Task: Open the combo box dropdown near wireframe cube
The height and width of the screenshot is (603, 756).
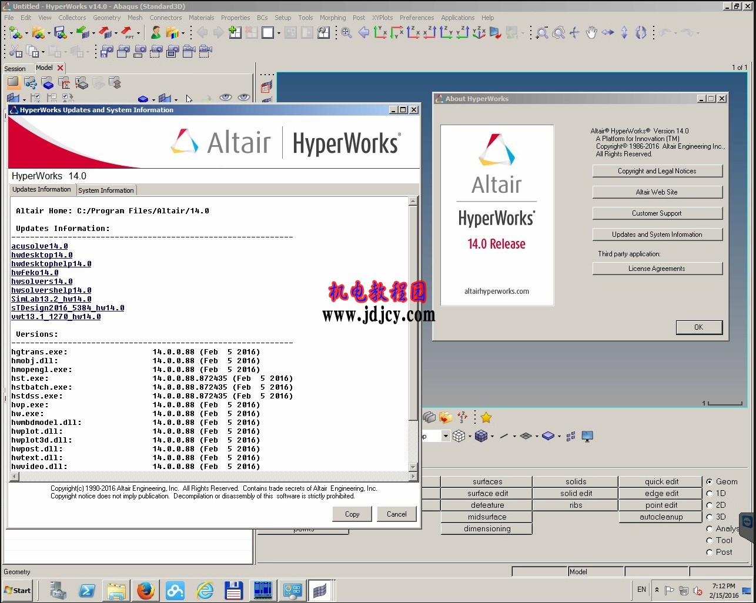Action: pyautogui.click(x=446, y=436)
